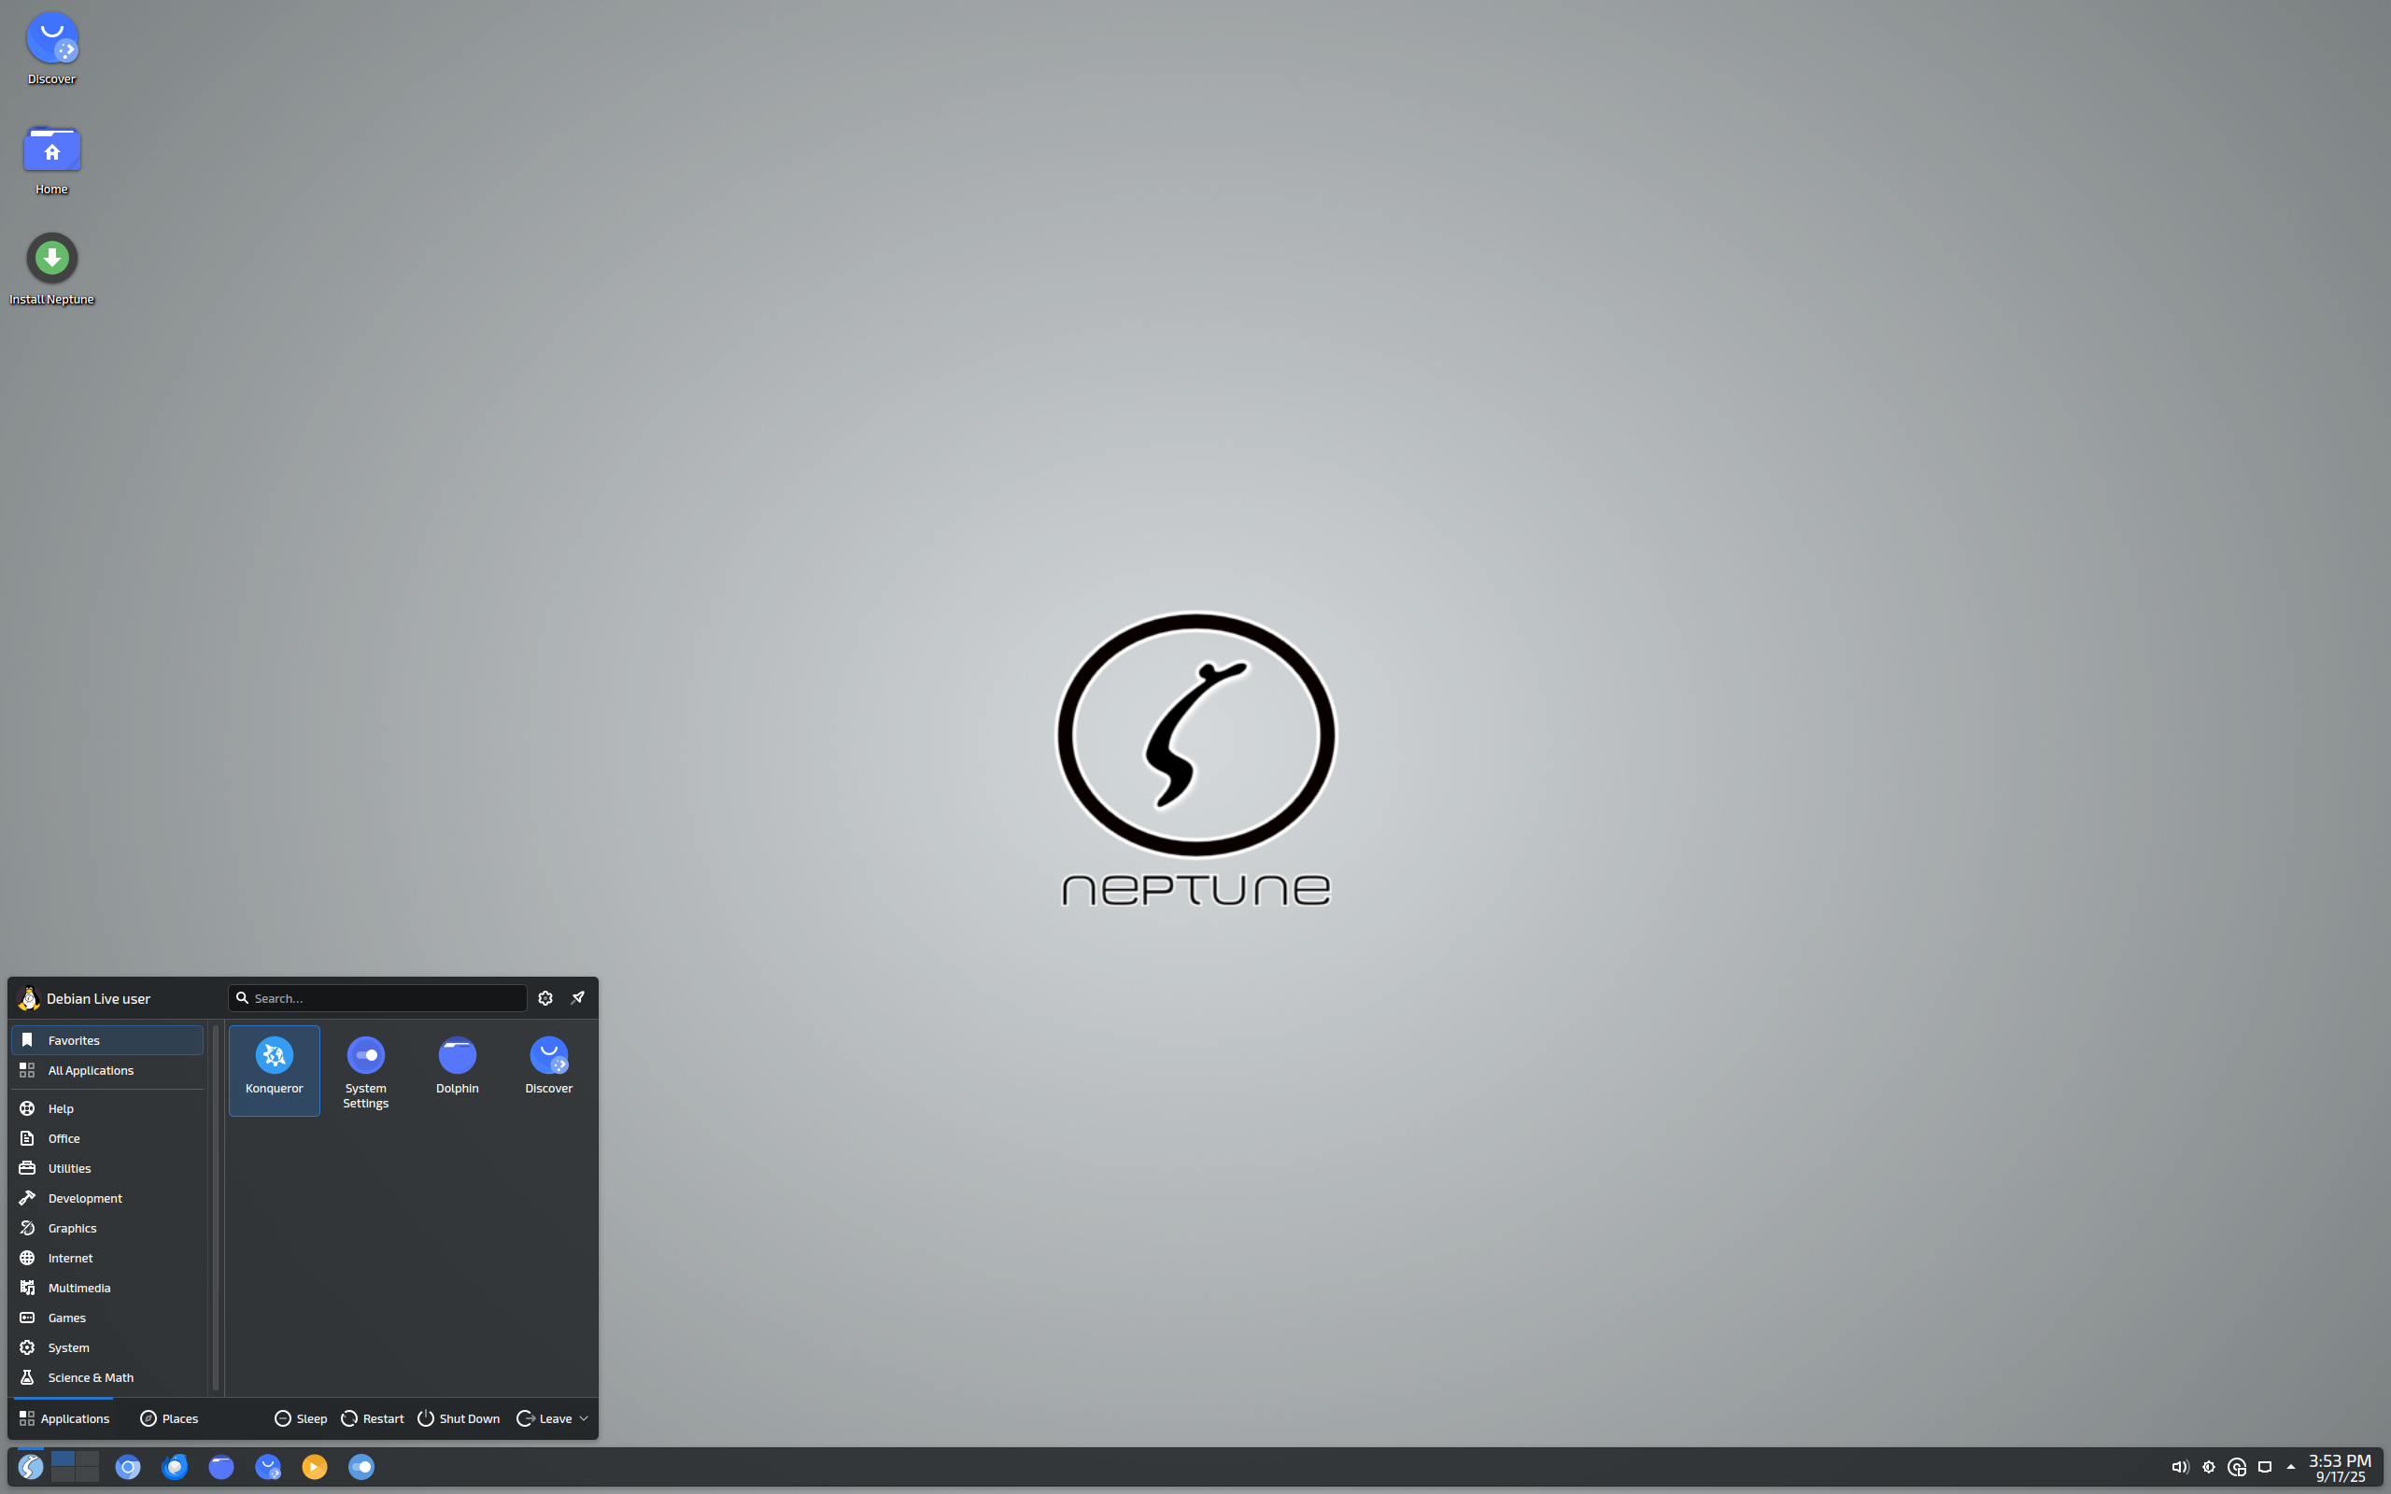Open the Discover desktop shortcut
Image resolution: width=2391 pixels, height=1494 pixels.
coord(51,49)
